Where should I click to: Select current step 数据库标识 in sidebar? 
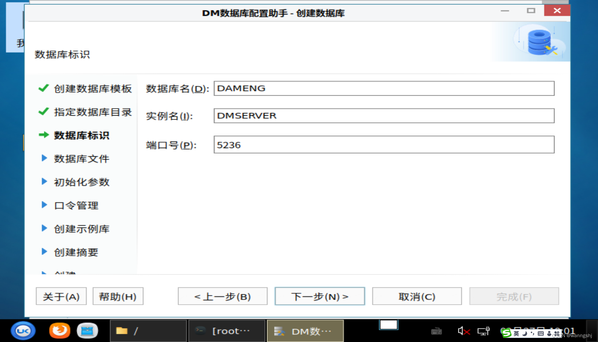pos(82,136)
